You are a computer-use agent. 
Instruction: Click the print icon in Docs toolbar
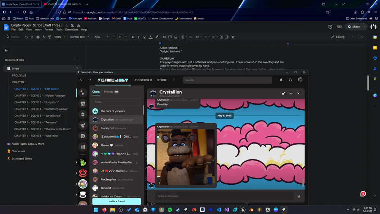[38, 37]
